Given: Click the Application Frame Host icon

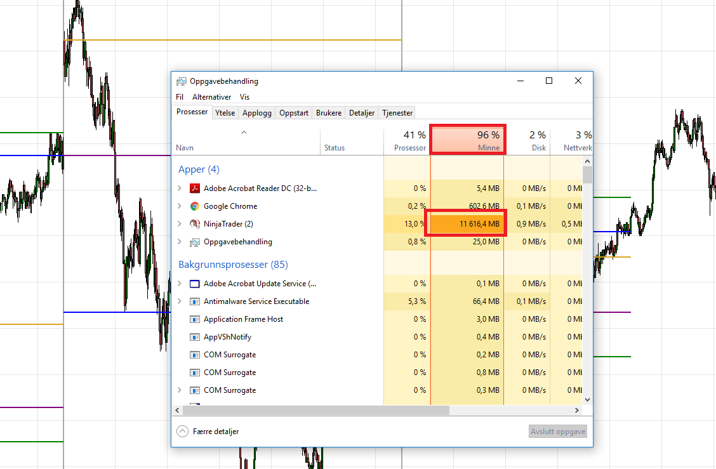Looking at the screenshot, I should point(194,319).
